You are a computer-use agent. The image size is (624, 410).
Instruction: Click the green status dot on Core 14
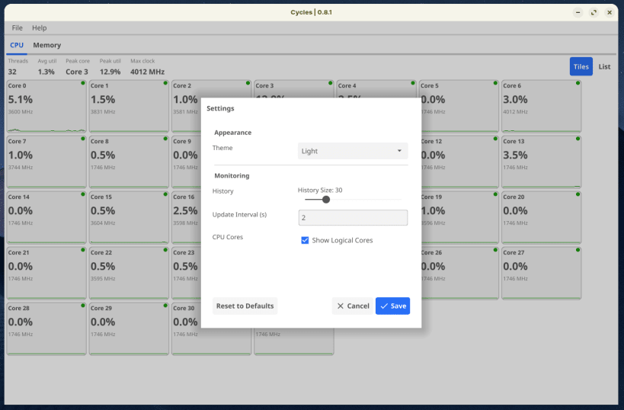(83, 194)
